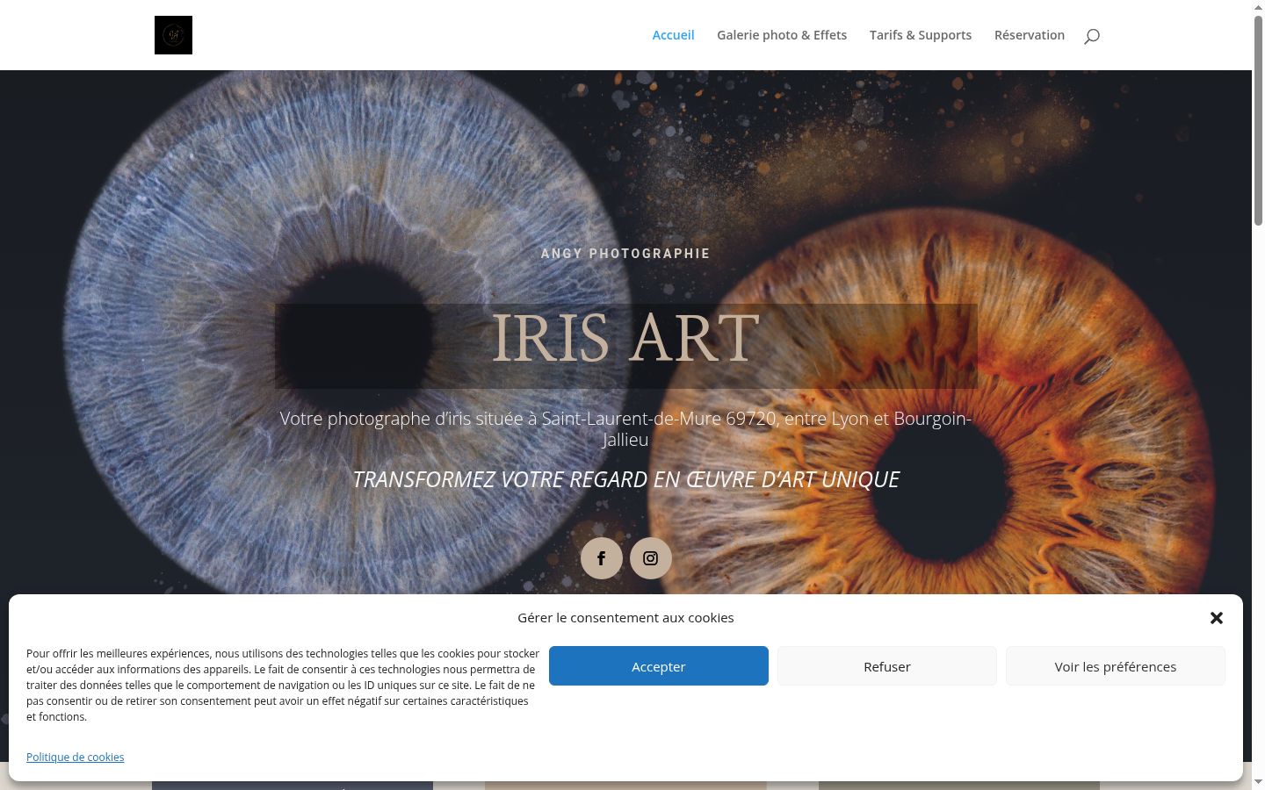
Task: Open the Instagram social icon
Action: click(651, 558)
